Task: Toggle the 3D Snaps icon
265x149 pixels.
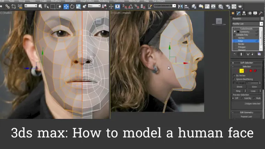Action: 125,7
